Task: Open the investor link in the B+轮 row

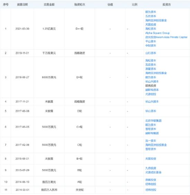Action: point(151,159)
